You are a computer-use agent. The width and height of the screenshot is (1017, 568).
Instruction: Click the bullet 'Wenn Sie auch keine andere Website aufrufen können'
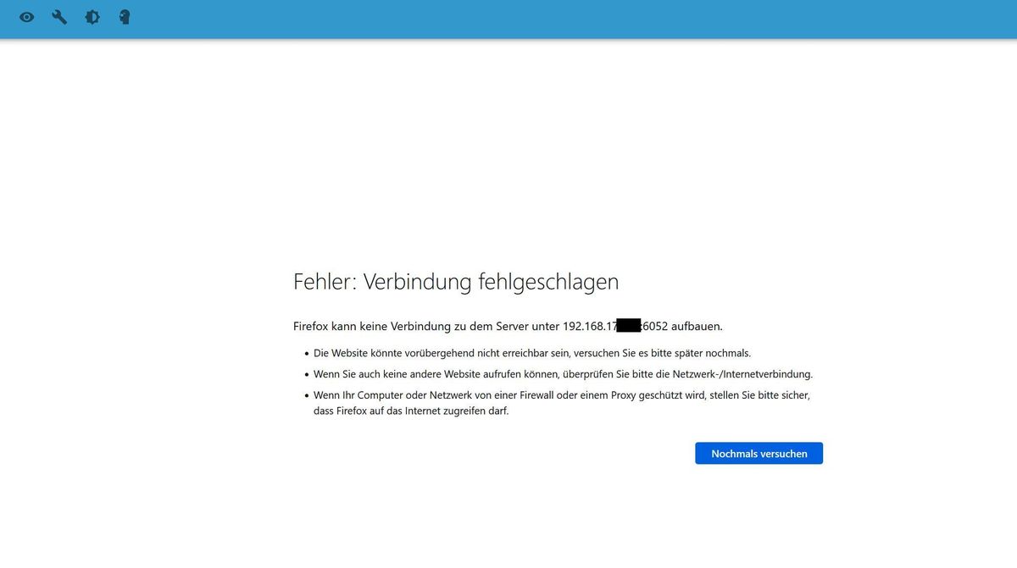pyautogui.click(x=563, y=373)
